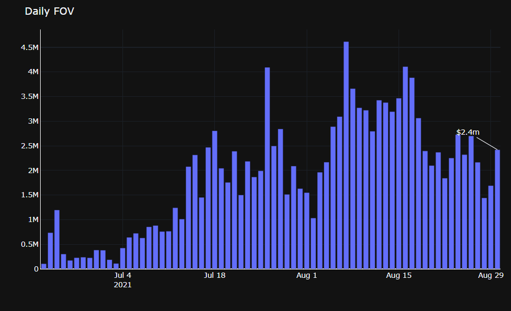Click the $2.4m annotation label
Image resolution: width=511 pixels, height=311 pixels.
pyautogui.click(x=468, y=132)
